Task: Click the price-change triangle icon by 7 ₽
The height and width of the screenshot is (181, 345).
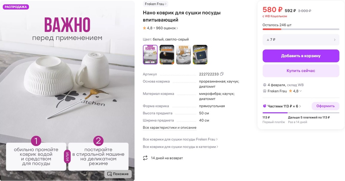Action: (x=268, y=40)
